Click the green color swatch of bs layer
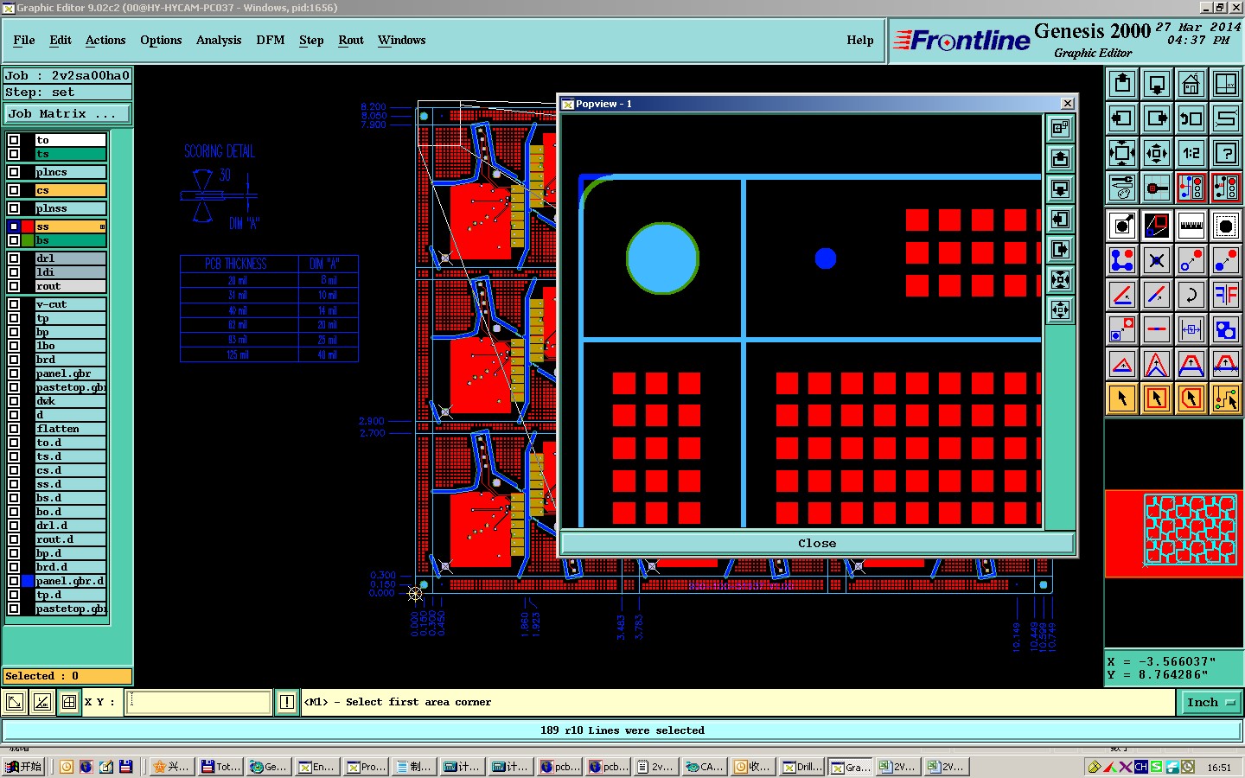This screenshot has height=778, width=1245. tap(28, 240)
